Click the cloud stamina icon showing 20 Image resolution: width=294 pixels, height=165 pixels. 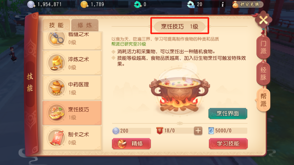pos(191,4)
